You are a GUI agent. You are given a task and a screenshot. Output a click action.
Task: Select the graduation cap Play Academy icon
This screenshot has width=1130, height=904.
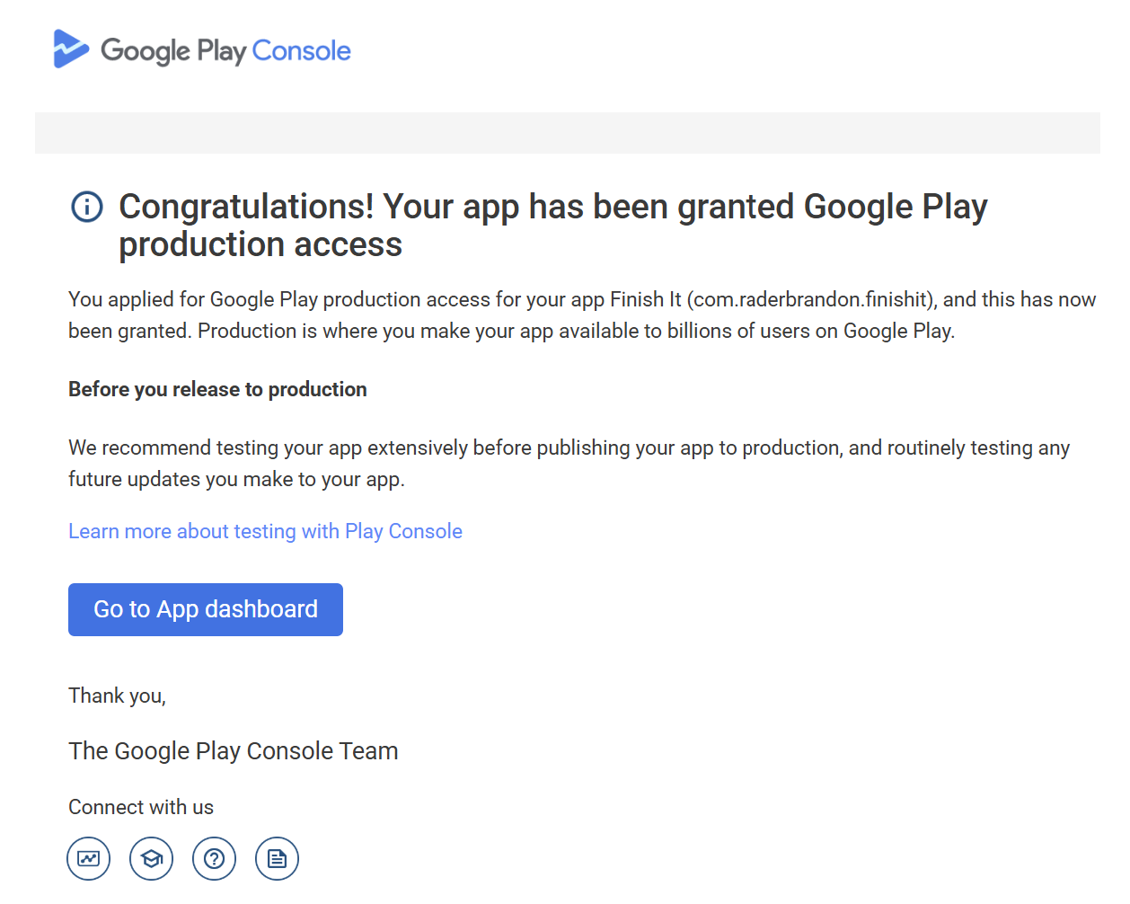[x=151, y=858]
